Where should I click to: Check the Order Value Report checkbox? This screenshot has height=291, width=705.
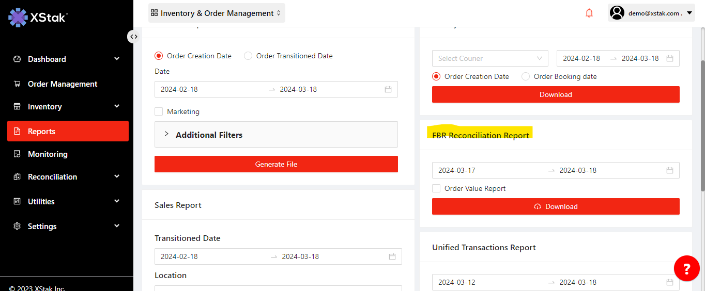[437, 188]
